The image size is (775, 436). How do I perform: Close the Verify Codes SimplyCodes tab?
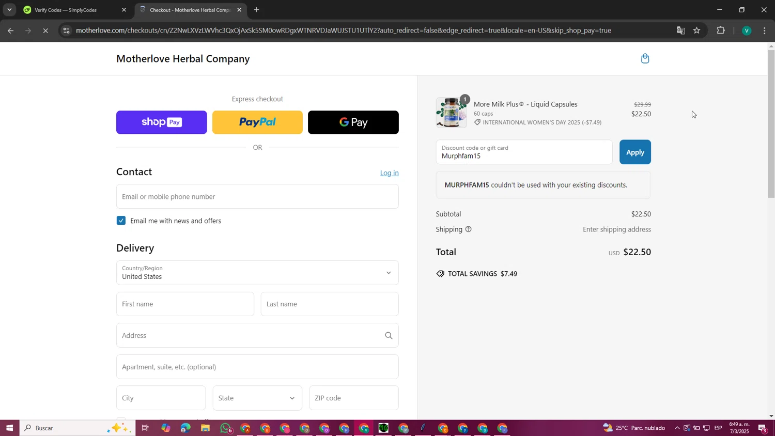point(123,10)
